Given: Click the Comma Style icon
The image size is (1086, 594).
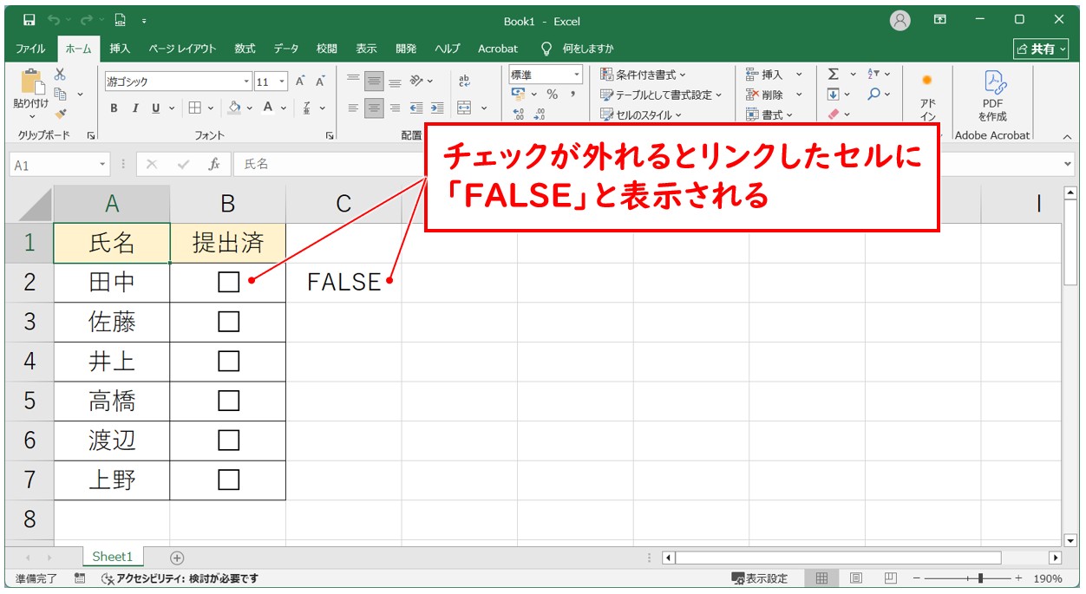Looking at the screenshot, I should pyautogui.click(x=573, y=95).
